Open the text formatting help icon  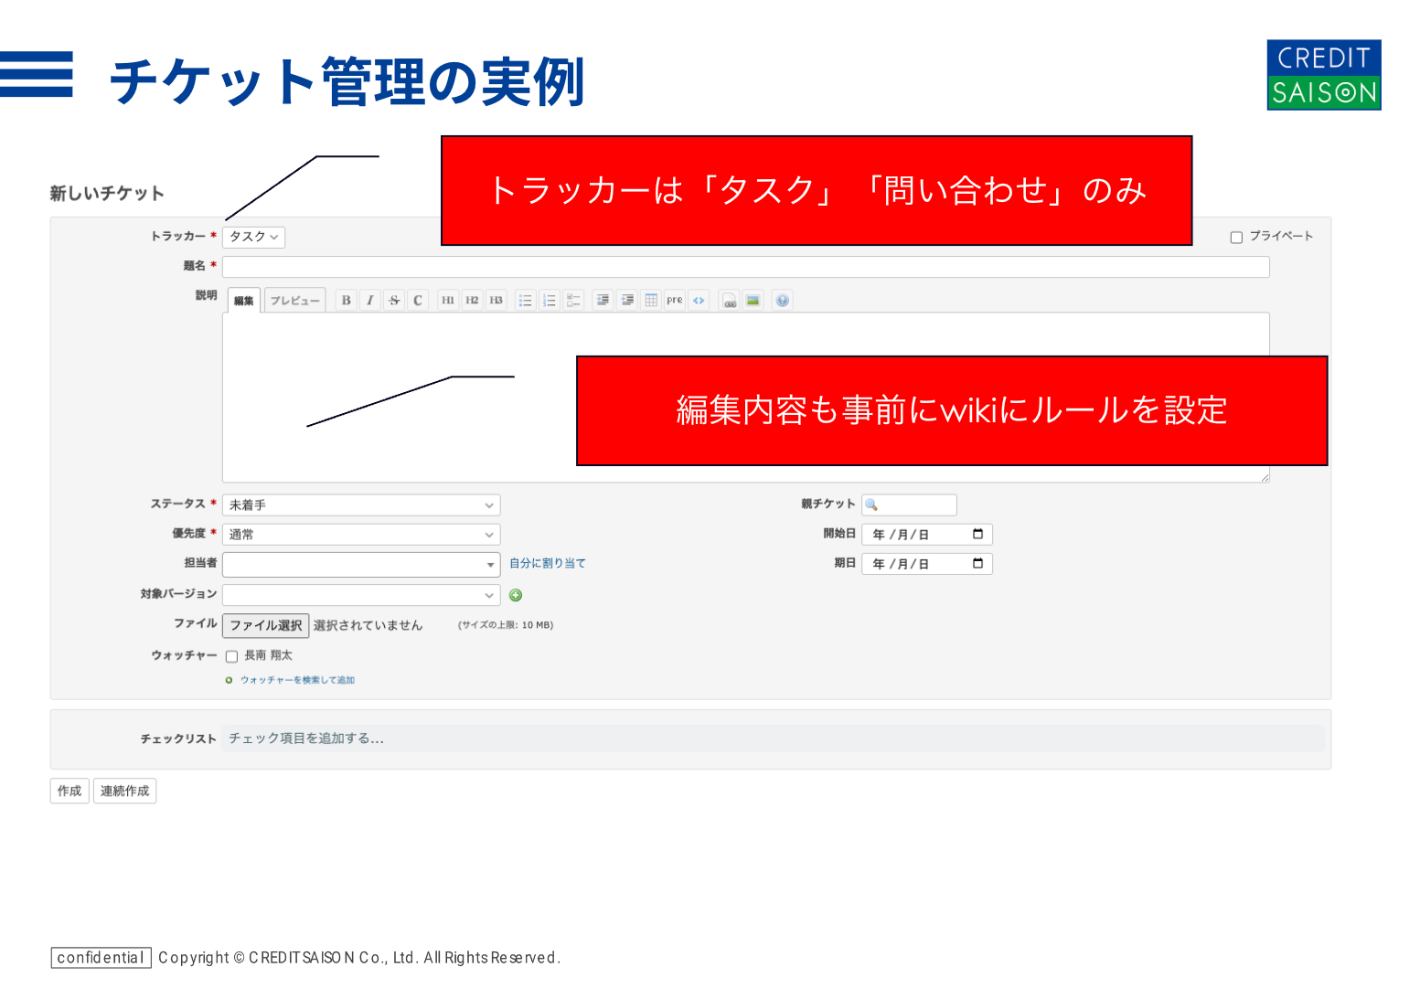click(782, 301)
